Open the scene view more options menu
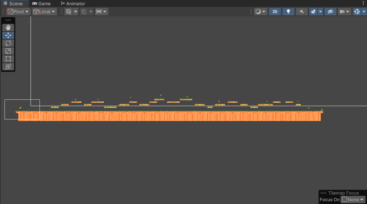The width and height of the screenshot is (367, 204). click(x=363, y=3)
